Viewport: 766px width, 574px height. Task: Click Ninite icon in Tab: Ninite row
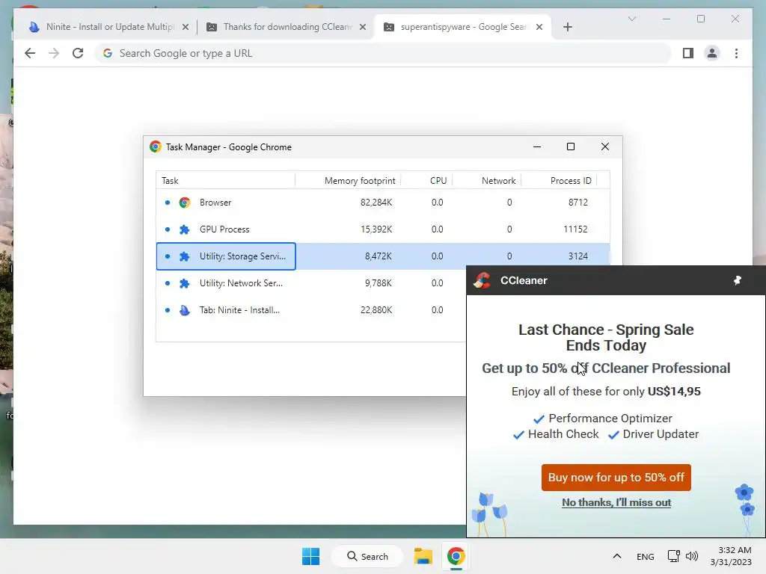[184, 310]
